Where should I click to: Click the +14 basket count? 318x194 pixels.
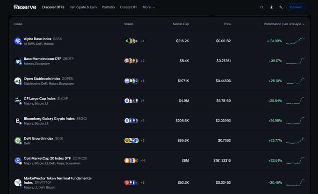[143, 160]
